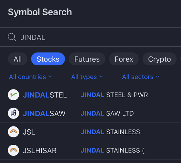The width and height of the screenshot is (181, 163).
Task: Click the JSL Jindal Stainless logo icon
Action: coord(13,132)
